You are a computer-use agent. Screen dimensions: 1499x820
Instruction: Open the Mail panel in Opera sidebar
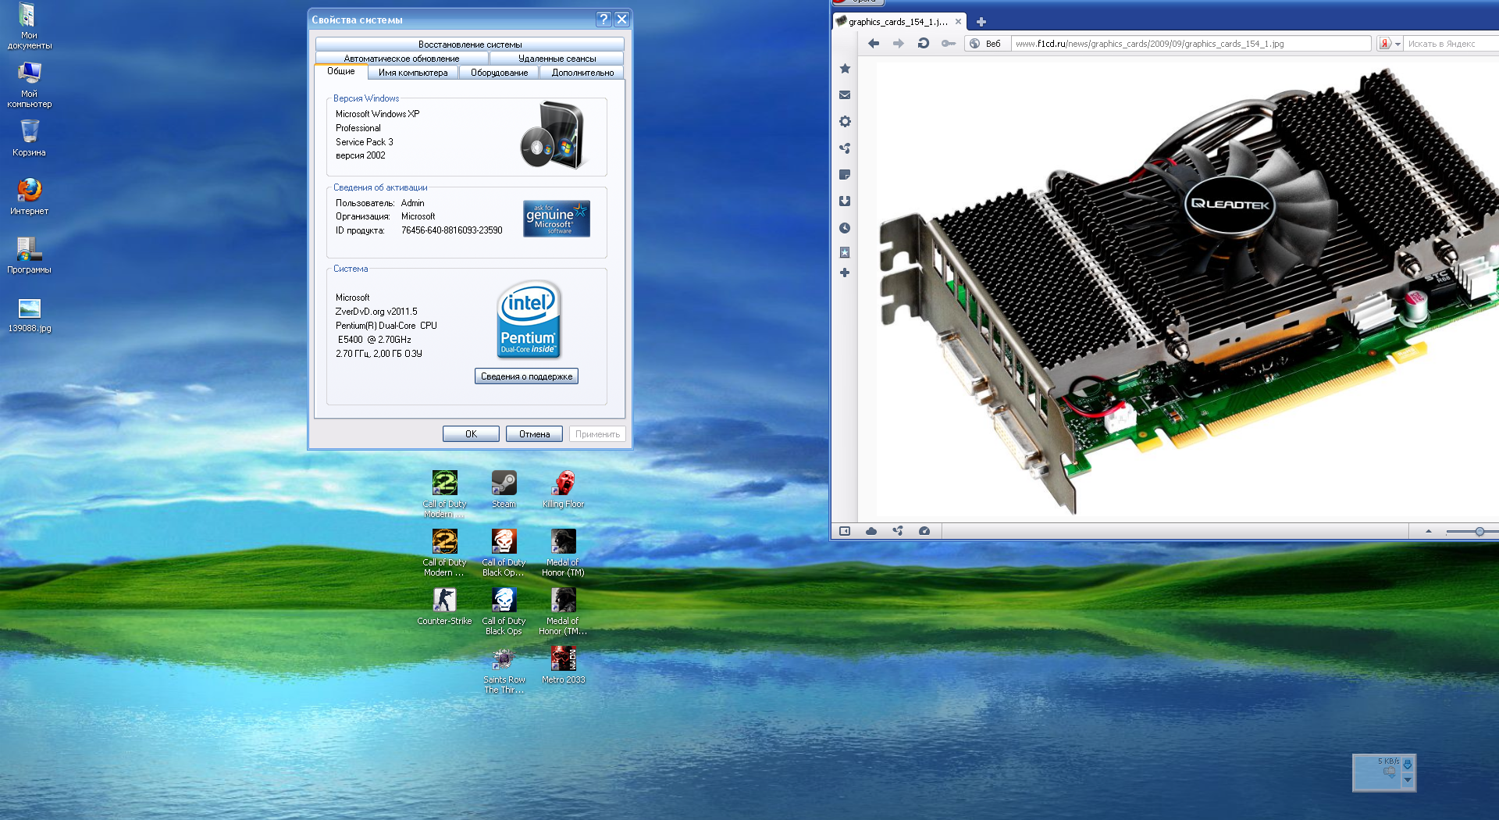pyautogui.click(x=845, y=95)
